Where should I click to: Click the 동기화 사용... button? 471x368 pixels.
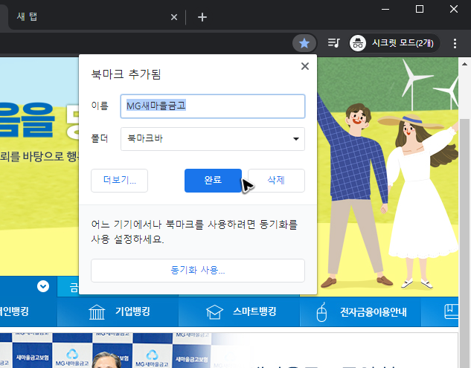pos(198,271)
